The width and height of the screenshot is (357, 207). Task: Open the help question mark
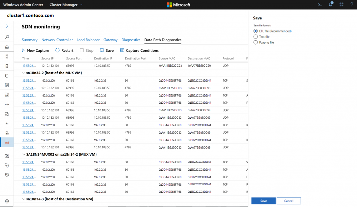coord(352,5)
